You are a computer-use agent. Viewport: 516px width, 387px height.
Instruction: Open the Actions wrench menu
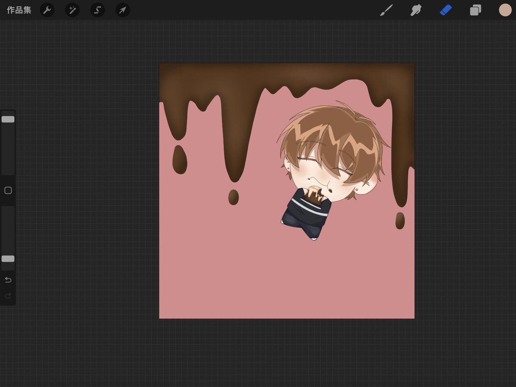[47, 10]
